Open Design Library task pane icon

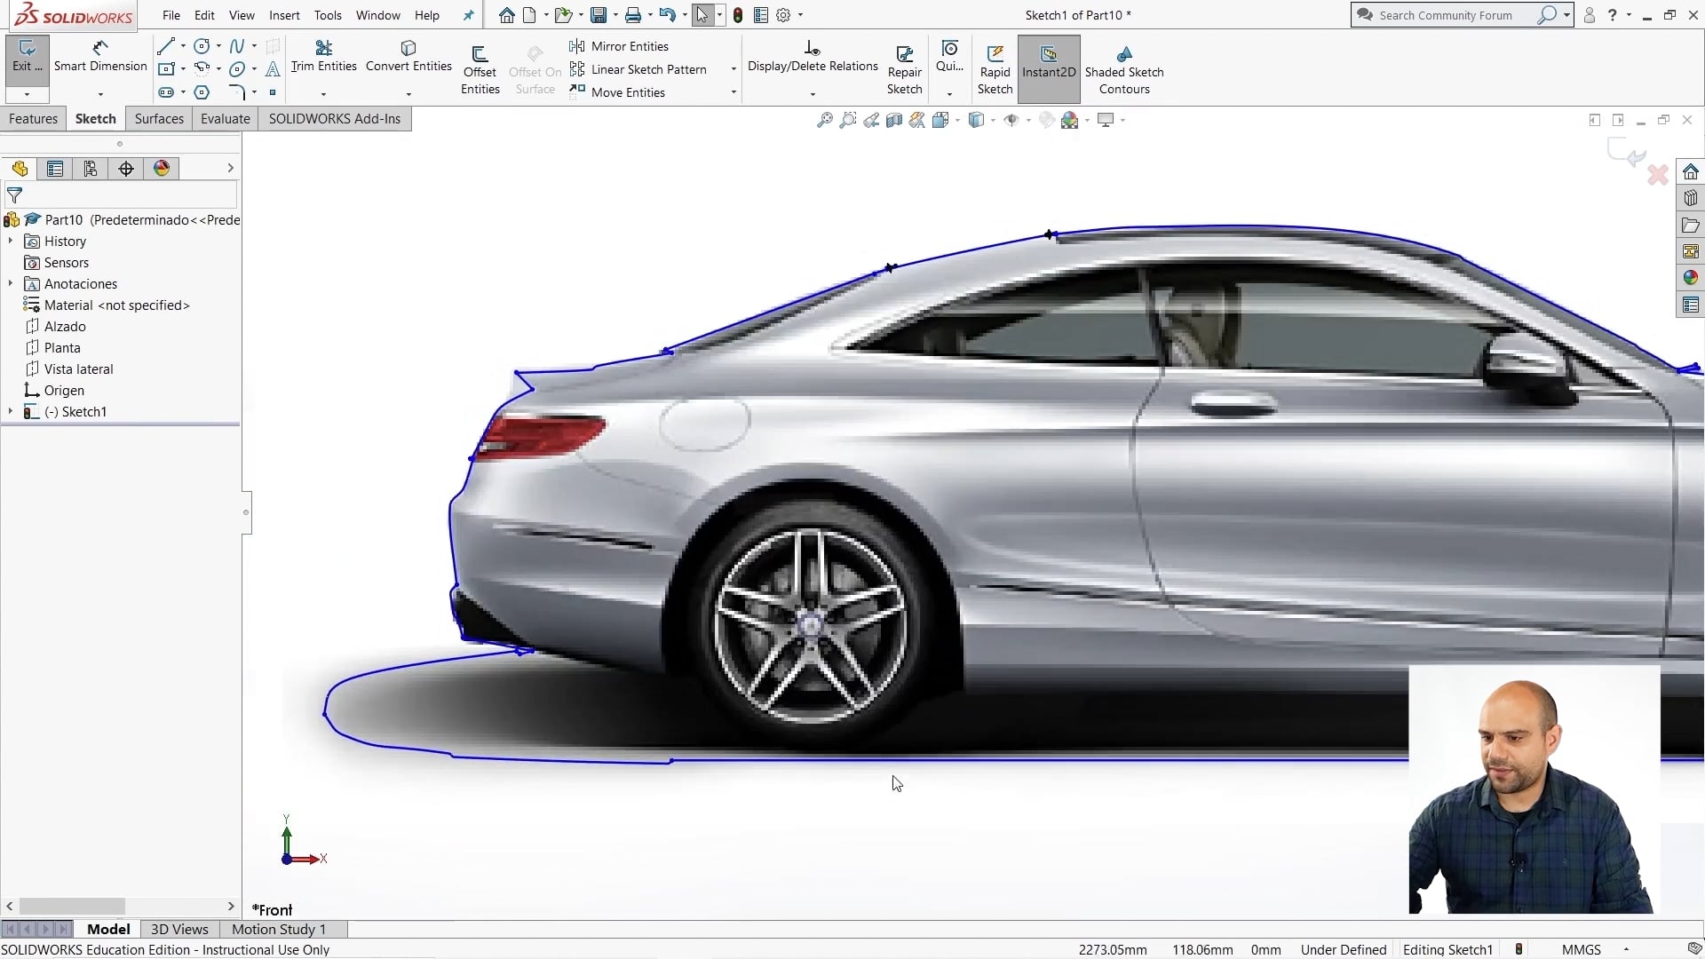(1690, 198)
